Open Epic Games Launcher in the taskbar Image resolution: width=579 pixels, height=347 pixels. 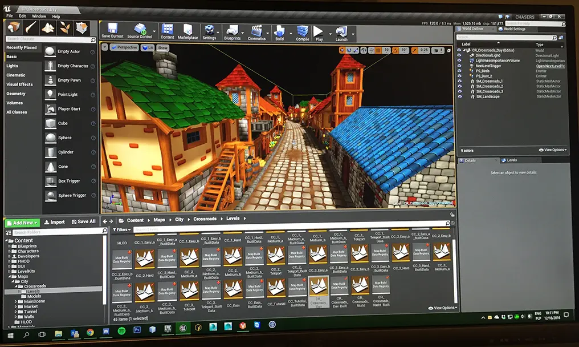[x=168, y=328]
